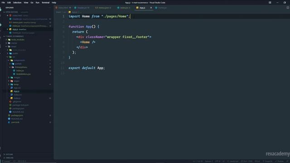Viewport: 290px width, 163px height.
Task: Open the customize layout icon in title bar
Action: click(x=270, y=3)
